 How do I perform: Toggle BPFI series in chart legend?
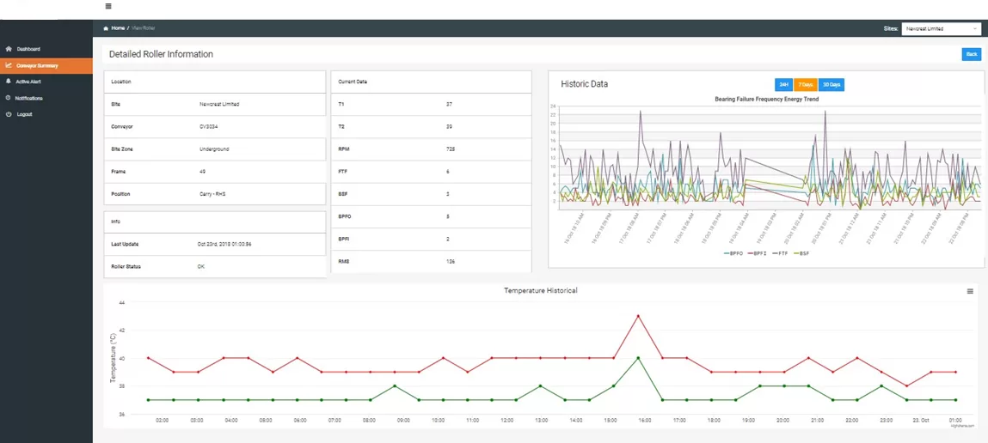pos(757,254)
